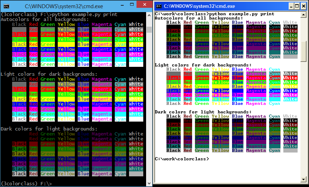Image resolution: width=309 pixels, height=187 pixels.
Task: Close the right classic-style cmd window
Action: pos(304,6)
